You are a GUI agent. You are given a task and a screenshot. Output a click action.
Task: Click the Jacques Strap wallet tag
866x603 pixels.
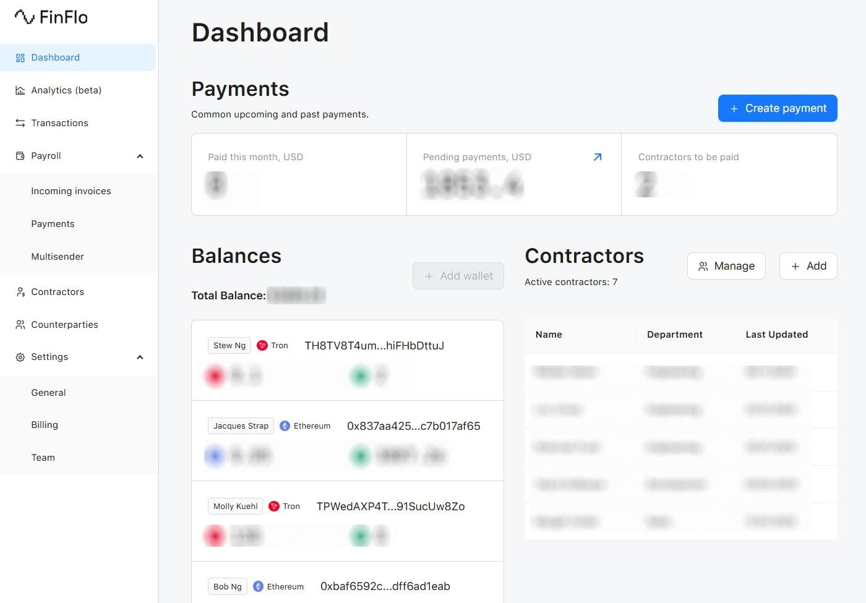tap(241, 426)
